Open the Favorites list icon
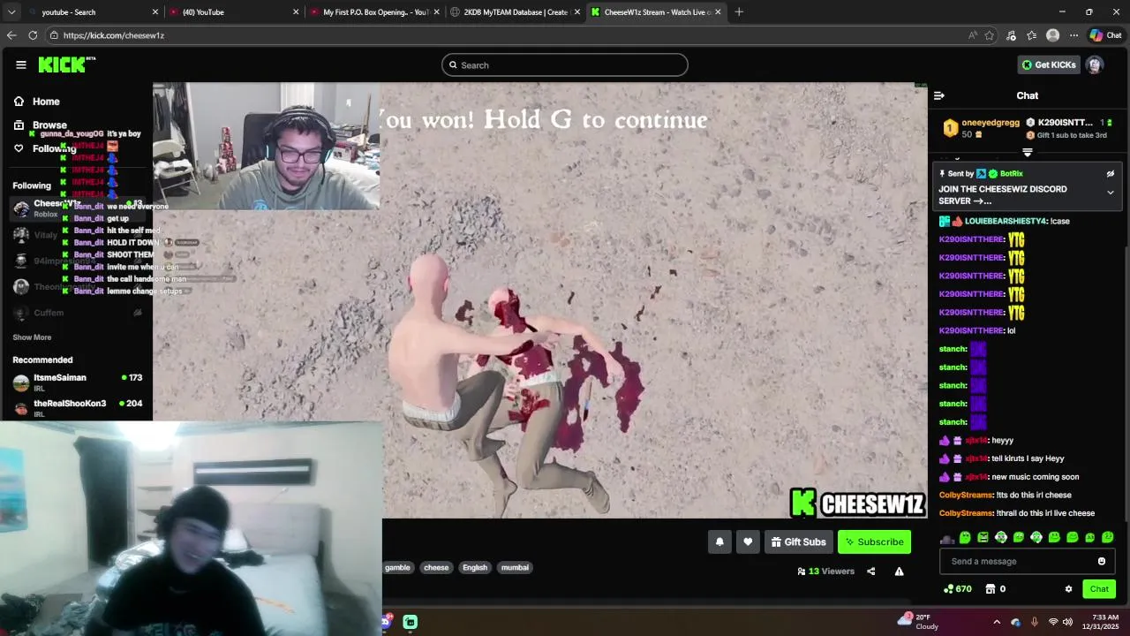The image size is (1130, 636). click(1032, 35)
